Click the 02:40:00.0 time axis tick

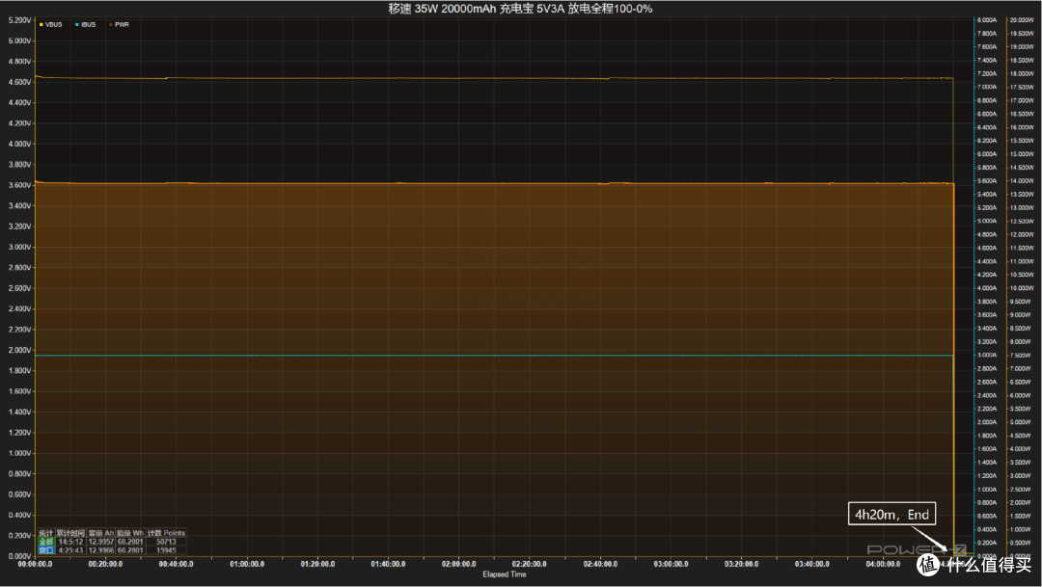(x=601, y=564)
